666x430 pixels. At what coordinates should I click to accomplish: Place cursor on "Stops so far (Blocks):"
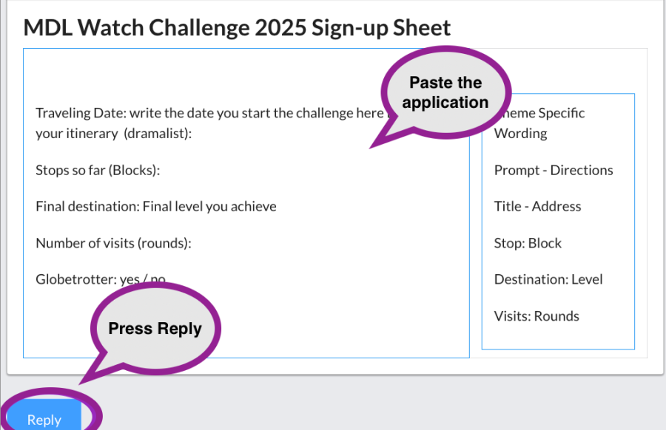pyautogui.click(x=98, y=170)
